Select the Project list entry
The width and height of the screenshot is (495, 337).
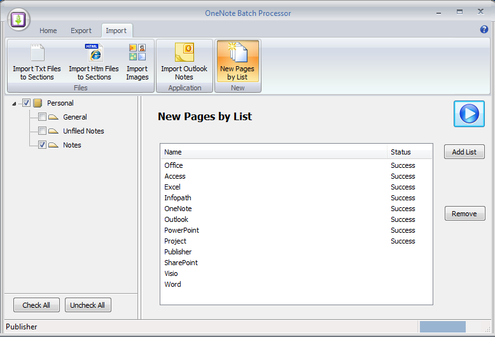coord(296,241)
